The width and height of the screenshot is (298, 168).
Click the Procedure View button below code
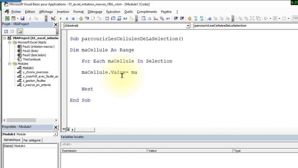(64, 130)
